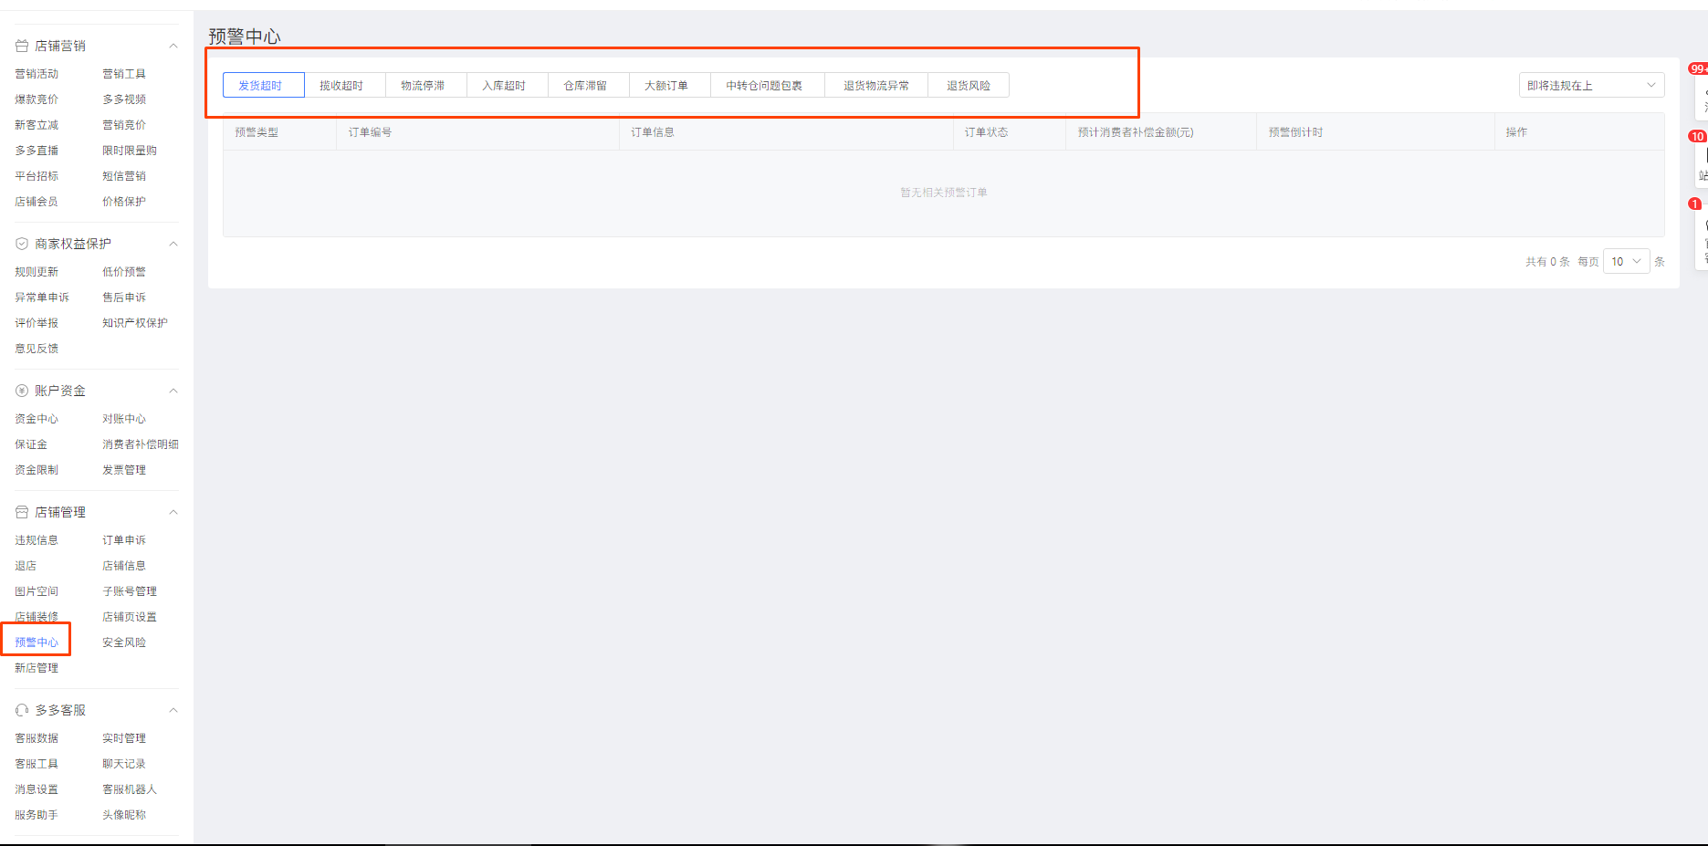Viewport: 1708px width, 846px height.
Task: Click the gift icon beside 店铺营销
Action: coord(22,46)
